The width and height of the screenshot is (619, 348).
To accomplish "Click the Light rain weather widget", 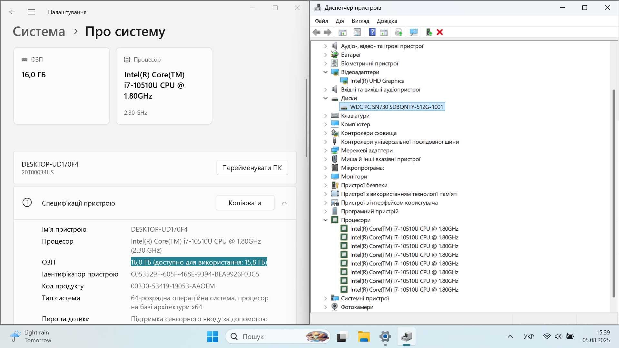I will (31, 336).
